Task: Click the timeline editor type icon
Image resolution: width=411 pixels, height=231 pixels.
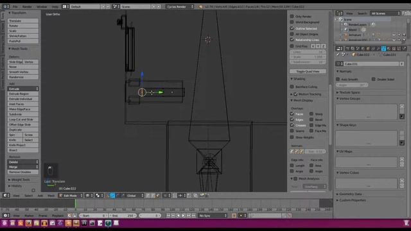Action: [6, 216]
